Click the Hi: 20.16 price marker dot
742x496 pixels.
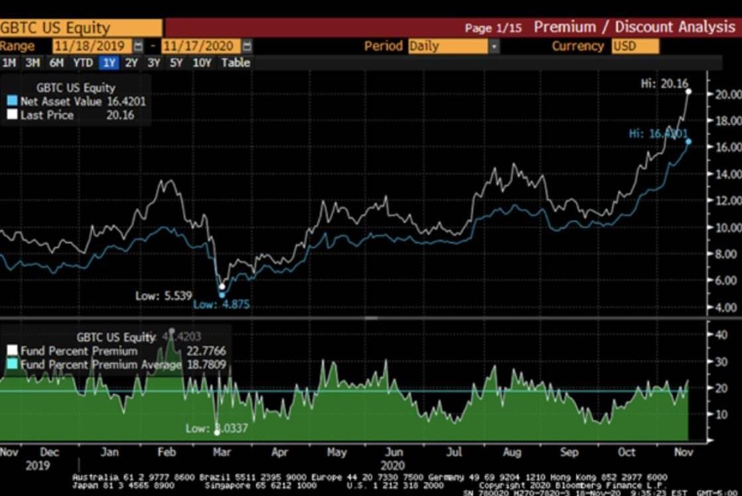coord(688,92)
